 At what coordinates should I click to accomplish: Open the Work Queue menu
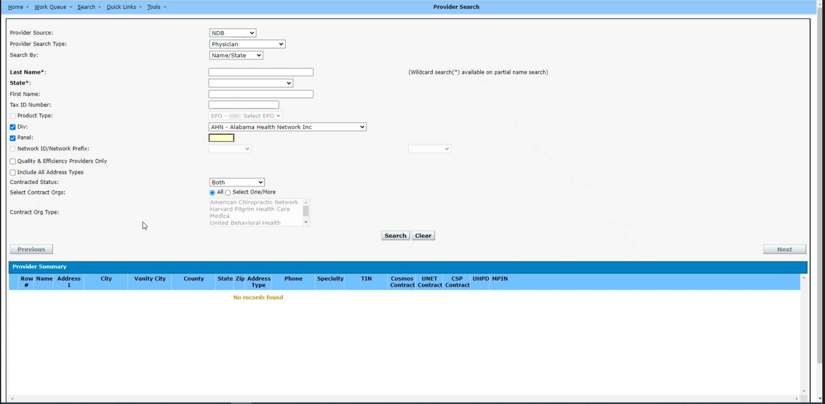[50, 7]
